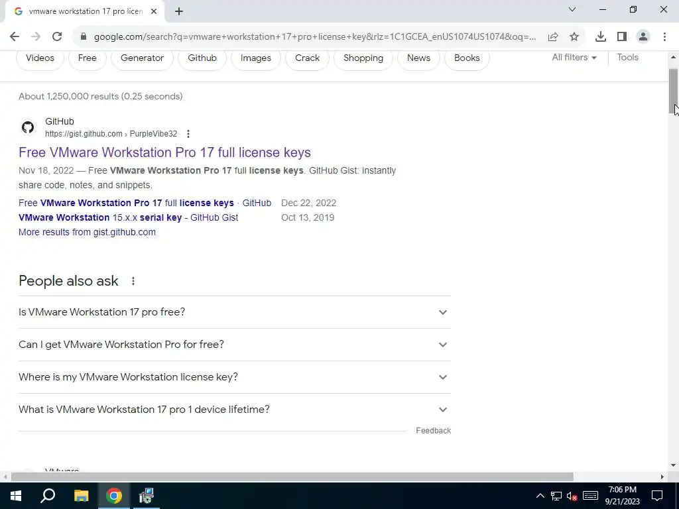Open File Explorer from the taskbar
The width and height of the screenshot is (679, 509).
point(81,496)
